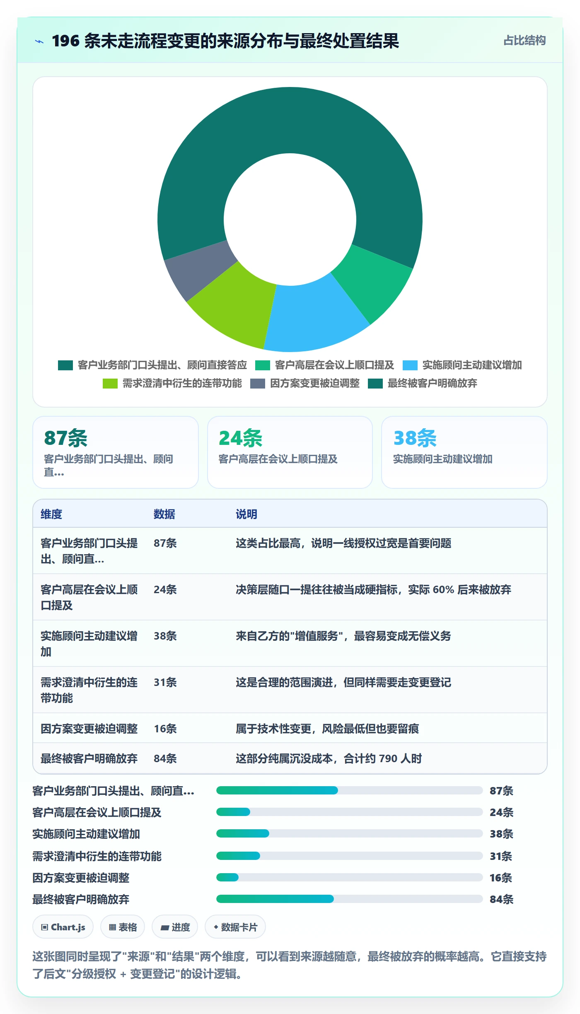This screenshot has width=580, height=1014.
Task: Select table row 因方案变更被迫调整
Action: (x=290, y=728)
